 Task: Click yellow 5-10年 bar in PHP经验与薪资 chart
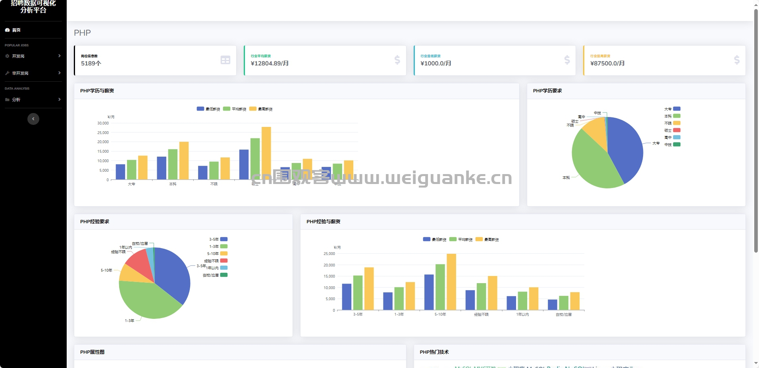tap(451, 282)
